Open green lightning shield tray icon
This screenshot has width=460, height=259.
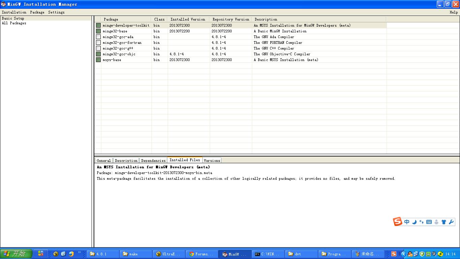[x=422, y=254]
